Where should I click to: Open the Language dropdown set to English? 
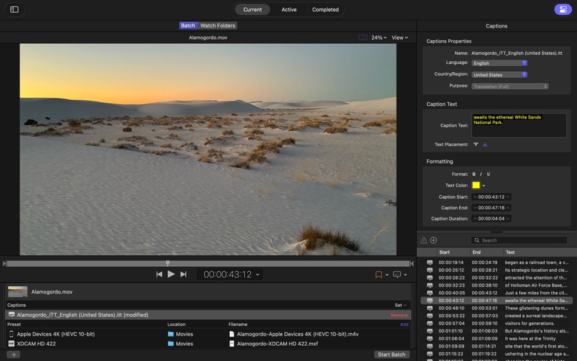click(499, 63)
